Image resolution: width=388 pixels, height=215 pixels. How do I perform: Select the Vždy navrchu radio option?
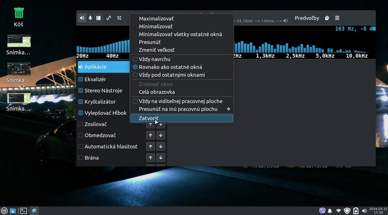[x=135, y=59]
